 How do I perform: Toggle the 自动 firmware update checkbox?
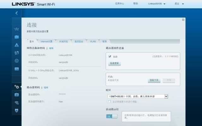click(x=110, y=56)
